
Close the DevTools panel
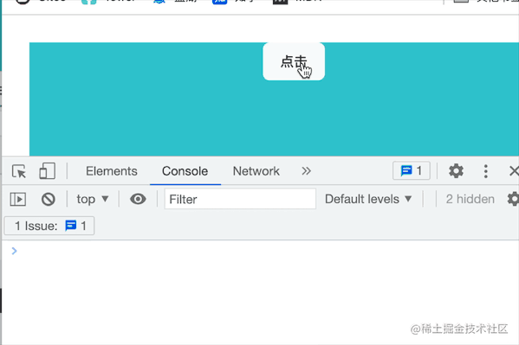[x=514, y=171]
